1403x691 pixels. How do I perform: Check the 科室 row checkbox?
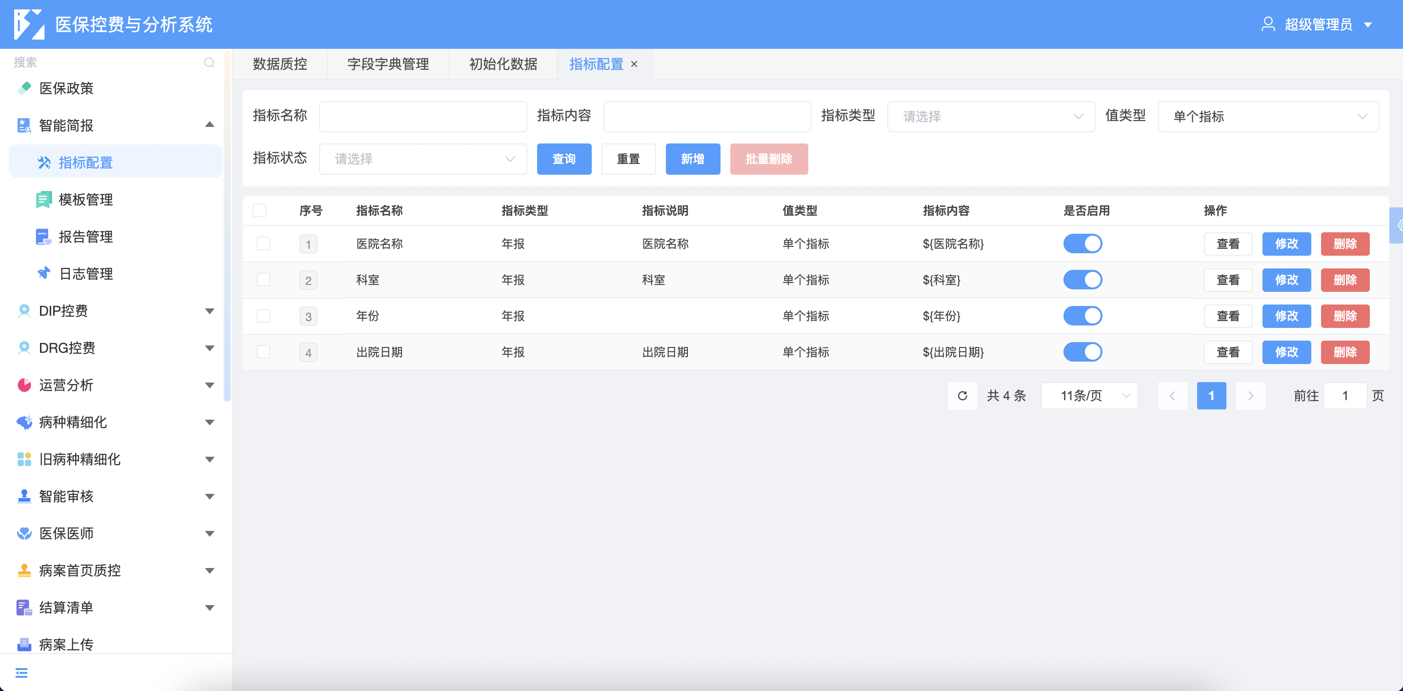[263, 280]
